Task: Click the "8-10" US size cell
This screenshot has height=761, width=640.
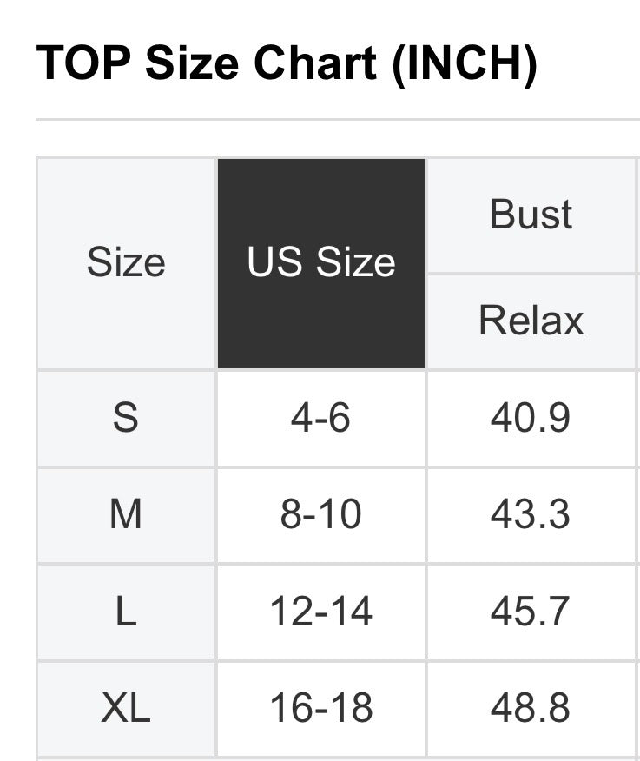Action: (x=321, y=514)
